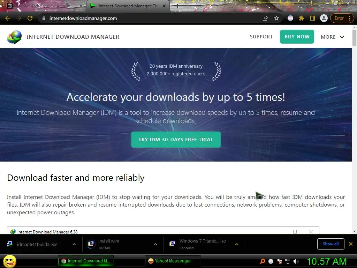Viewport: 357px width, 268px height.
Task: Click the striped round extension icon
Action: (x=290, y=18)
